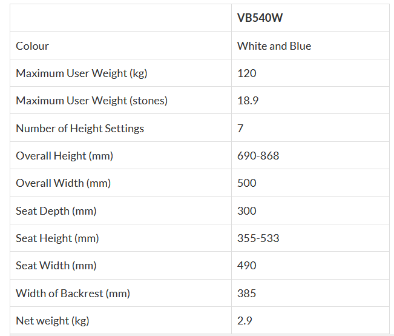Image resolution: width=394 pixels, height=336 pixels.
Task: Click the VB540W column header
Action: pos(260,18)
